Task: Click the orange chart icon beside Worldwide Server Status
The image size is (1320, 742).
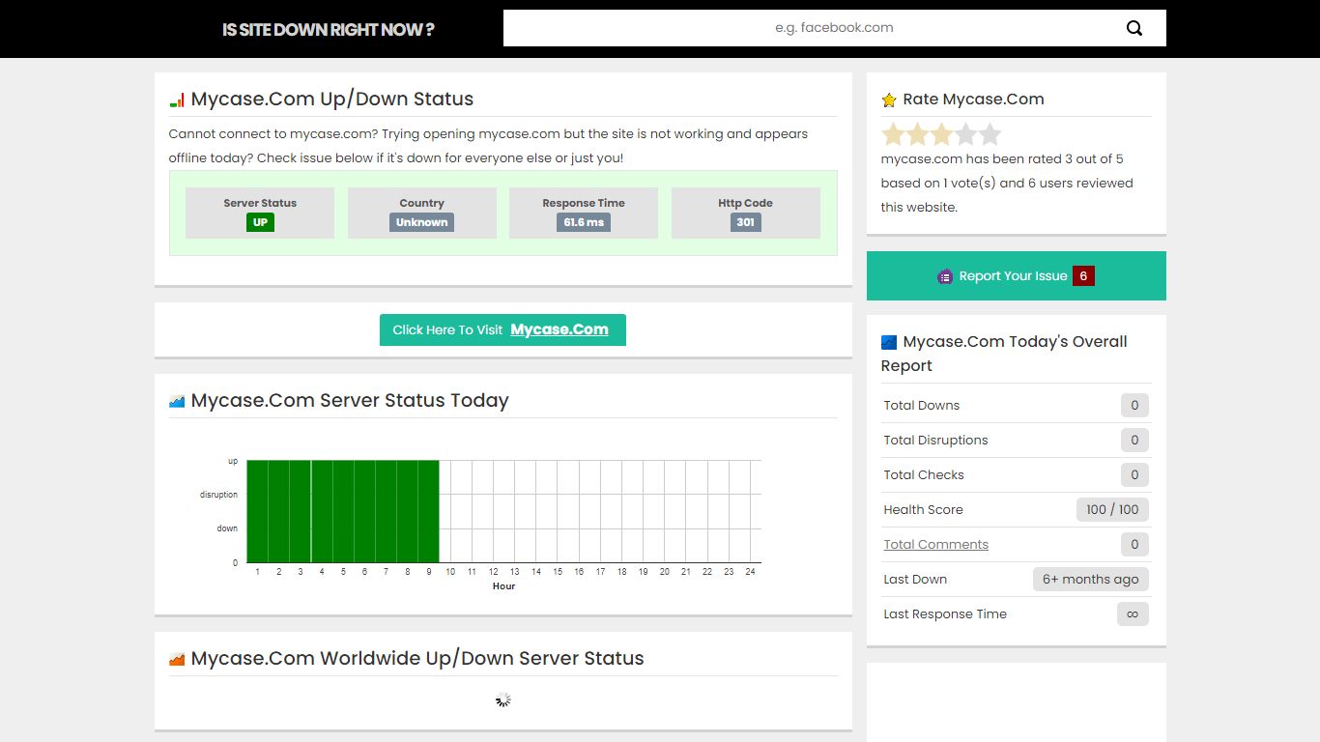Action: [x=177, y=659]
